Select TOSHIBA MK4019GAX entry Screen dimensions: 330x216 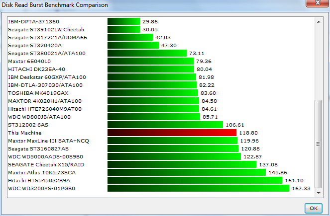pos(38,93)
